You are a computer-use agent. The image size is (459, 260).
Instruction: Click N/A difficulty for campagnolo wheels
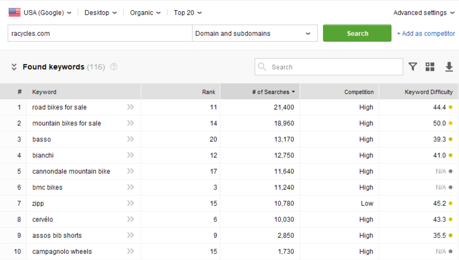[x=441, y=251]
